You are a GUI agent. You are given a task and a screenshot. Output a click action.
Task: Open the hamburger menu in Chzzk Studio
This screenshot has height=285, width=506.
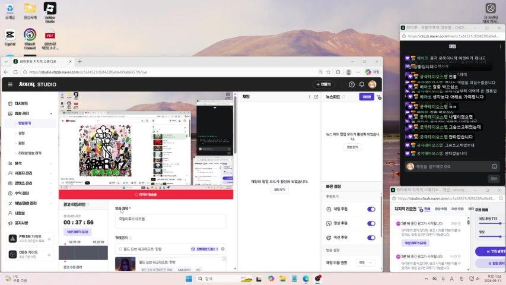coord(10,84)
